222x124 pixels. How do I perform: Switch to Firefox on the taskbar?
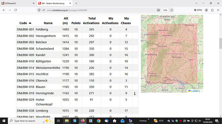coord(83,121)
